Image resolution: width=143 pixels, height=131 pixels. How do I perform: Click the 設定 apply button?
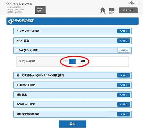click(x=72, y=124)
